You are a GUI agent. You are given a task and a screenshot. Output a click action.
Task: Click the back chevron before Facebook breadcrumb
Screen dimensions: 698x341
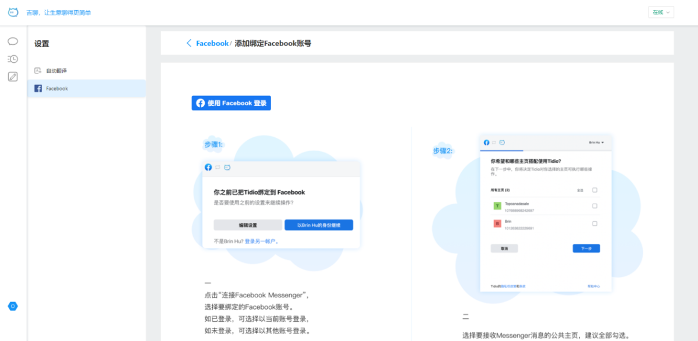(189, 43)
